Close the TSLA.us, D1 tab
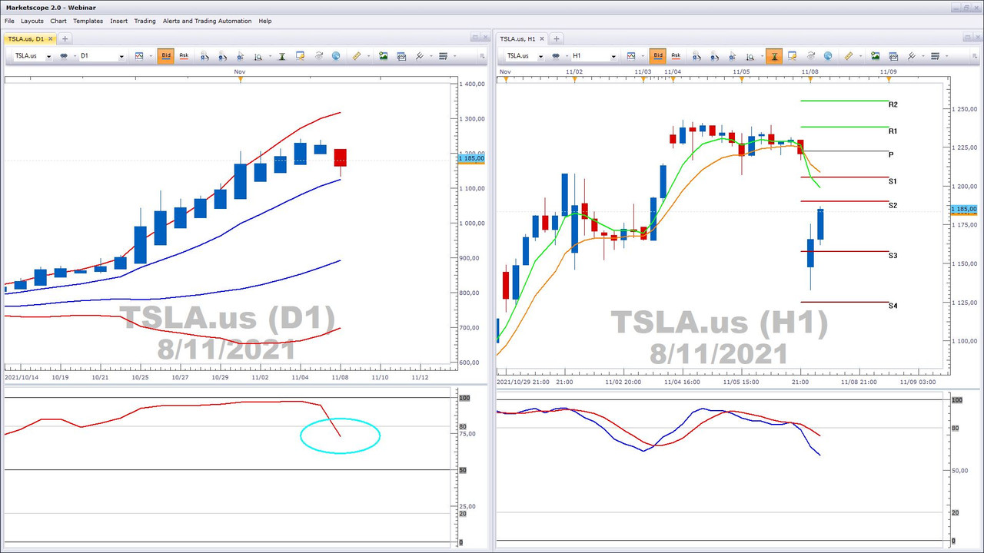 [x=52, y=38]
